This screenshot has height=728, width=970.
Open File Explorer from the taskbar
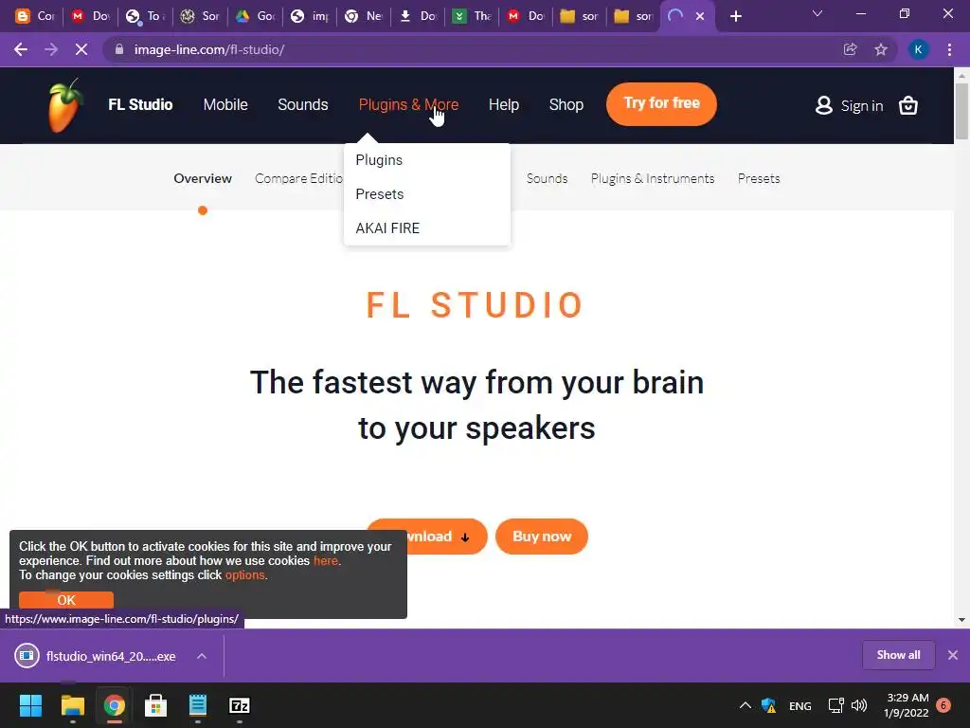(x=72, y=705)
